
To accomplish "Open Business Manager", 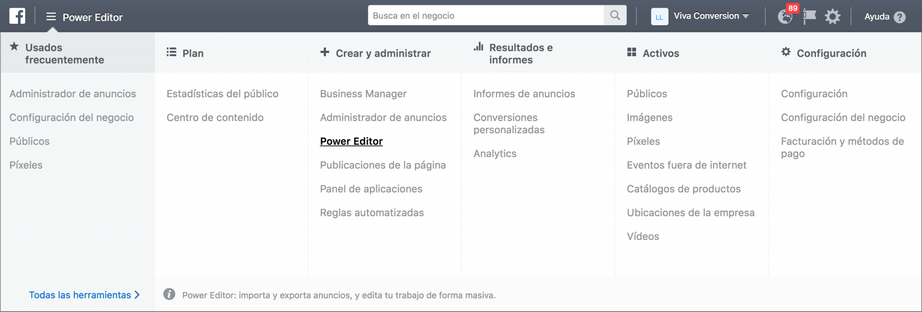I will tap(363, 94).
